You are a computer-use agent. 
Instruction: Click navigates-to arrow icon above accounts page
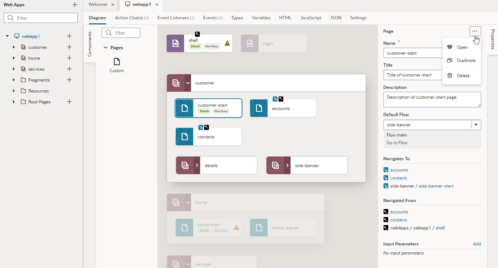pyautogui.click(x=275, y=99)
